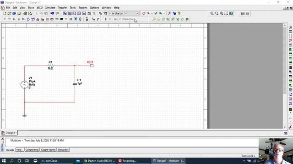The image size is (293, 164).
Task: Open the Interactive analysis selector
Action: (x=133, y=19)
